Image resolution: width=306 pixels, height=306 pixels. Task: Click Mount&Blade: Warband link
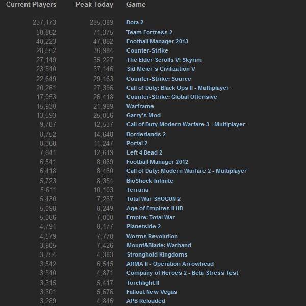[159, 245]
